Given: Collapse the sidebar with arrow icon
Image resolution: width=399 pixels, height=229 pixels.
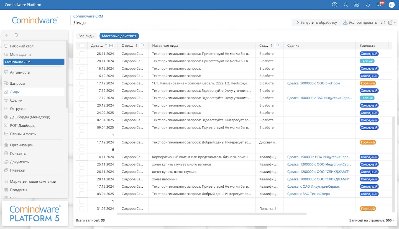Looking at the screenshot, I should point(6,35).
